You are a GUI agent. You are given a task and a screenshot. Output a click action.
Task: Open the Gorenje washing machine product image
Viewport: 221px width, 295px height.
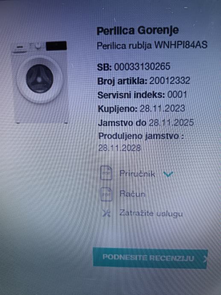(x=40, y=82)
